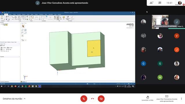Click Detalhes da reunião label
Screen dimensions: 185x104
point(12,99)
